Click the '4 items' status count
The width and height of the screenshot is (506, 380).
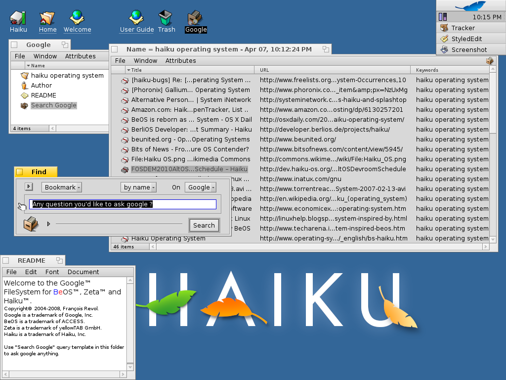click(22, 129)
